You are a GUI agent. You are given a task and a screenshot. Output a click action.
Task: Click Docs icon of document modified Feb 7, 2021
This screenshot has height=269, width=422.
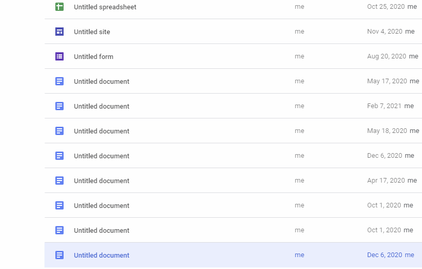pos(59,106)
